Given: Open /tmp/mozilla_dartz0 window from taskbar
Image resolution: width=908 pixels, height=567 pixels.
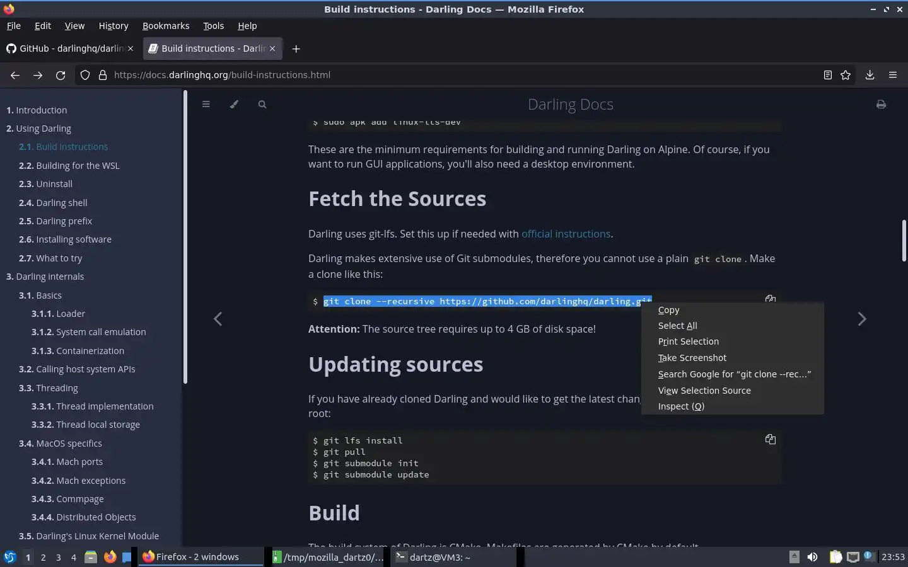Looking at the screenshot, I should tap(329, 557).
